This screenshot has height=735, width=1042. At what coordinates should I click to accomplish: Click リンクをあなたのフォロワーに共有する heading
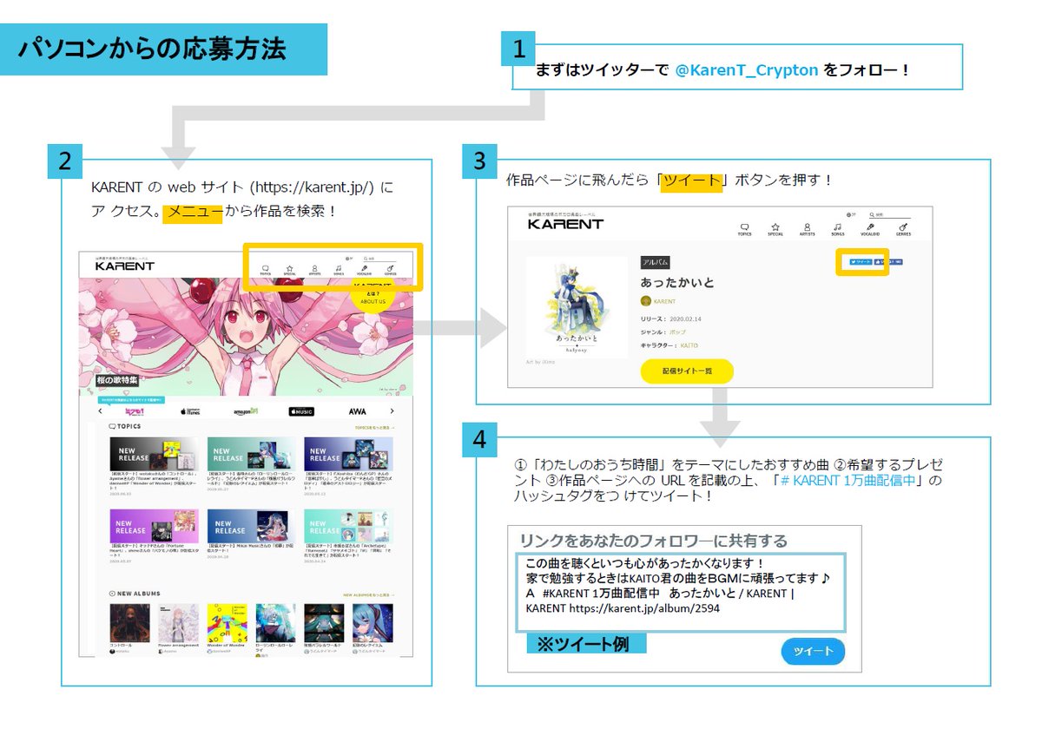(x=653, y=541)
